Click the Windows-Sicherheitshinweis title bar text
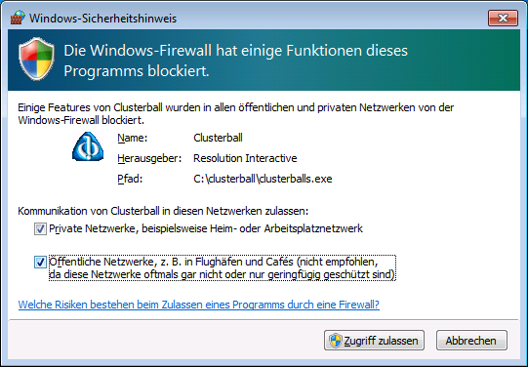 [102, 19]
